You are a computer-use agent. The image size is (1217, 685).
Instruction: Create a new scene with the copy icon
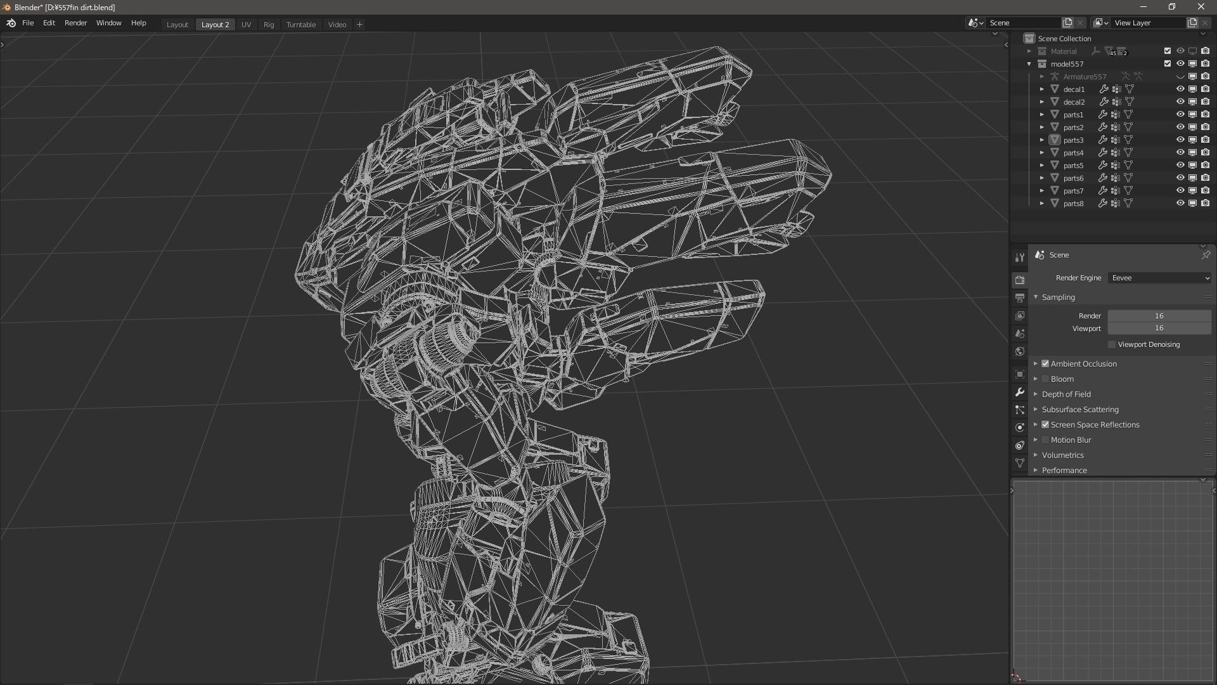[1067, 23]
